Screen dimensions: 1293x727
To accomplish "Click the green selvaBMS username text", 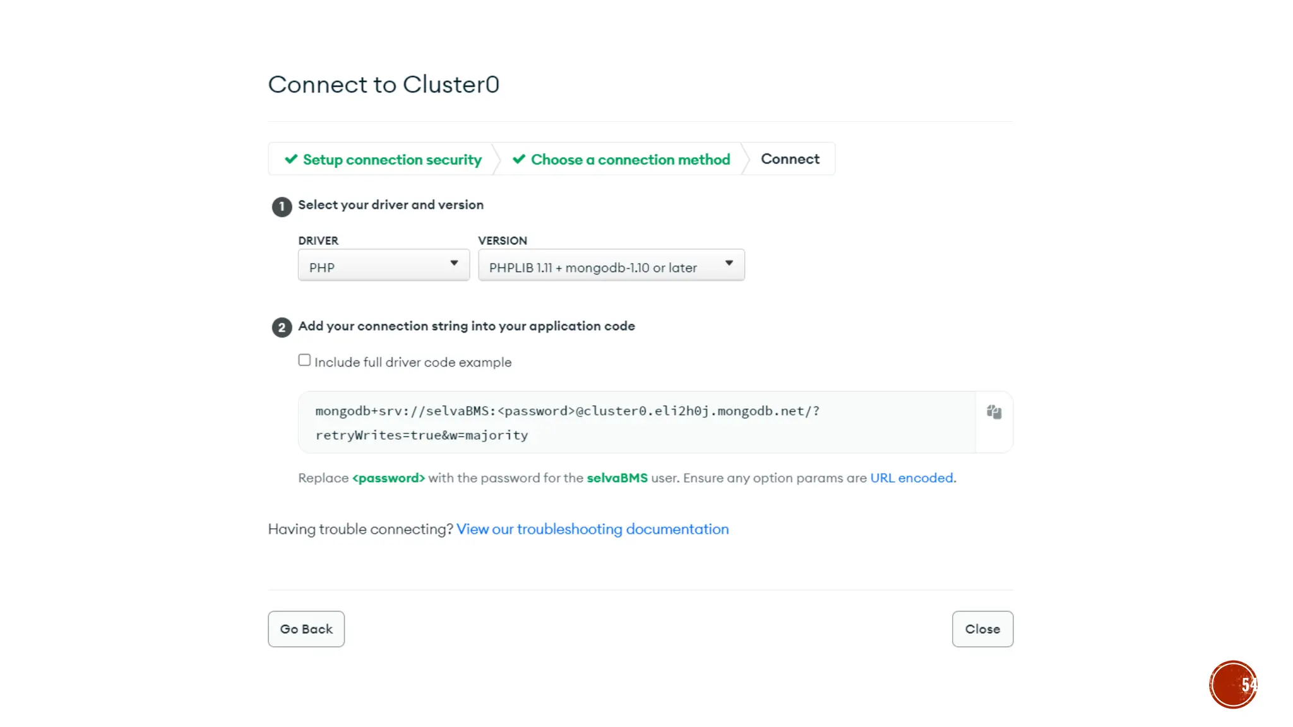I will [x=617, y=478].
